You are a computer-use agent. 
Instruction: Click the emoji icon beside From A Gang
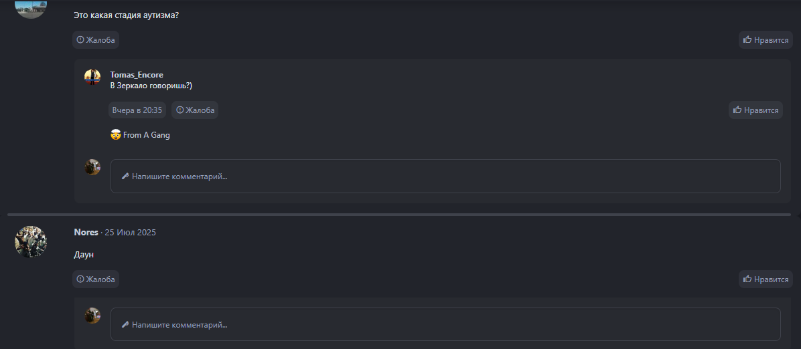[115, 135]
